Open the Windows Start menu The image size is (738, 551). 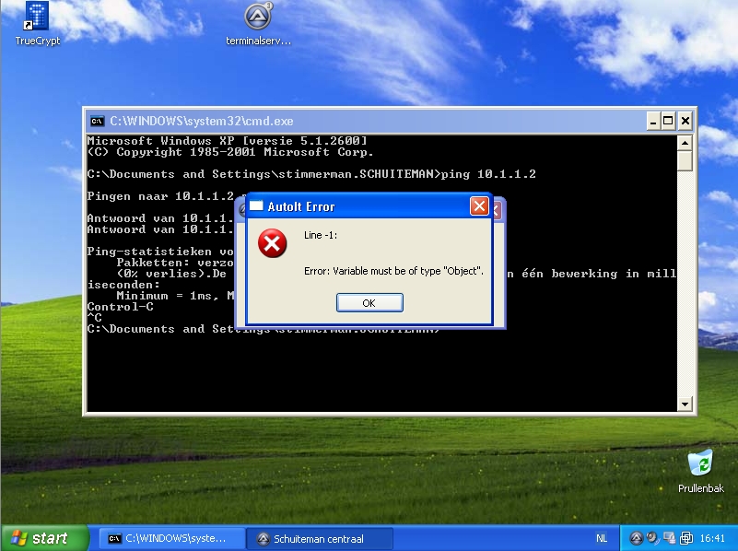(45, 538)
